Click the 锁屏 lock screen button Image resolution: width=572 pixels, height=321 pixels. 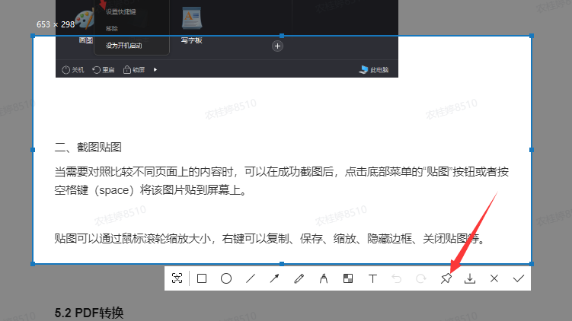point(134,69)
